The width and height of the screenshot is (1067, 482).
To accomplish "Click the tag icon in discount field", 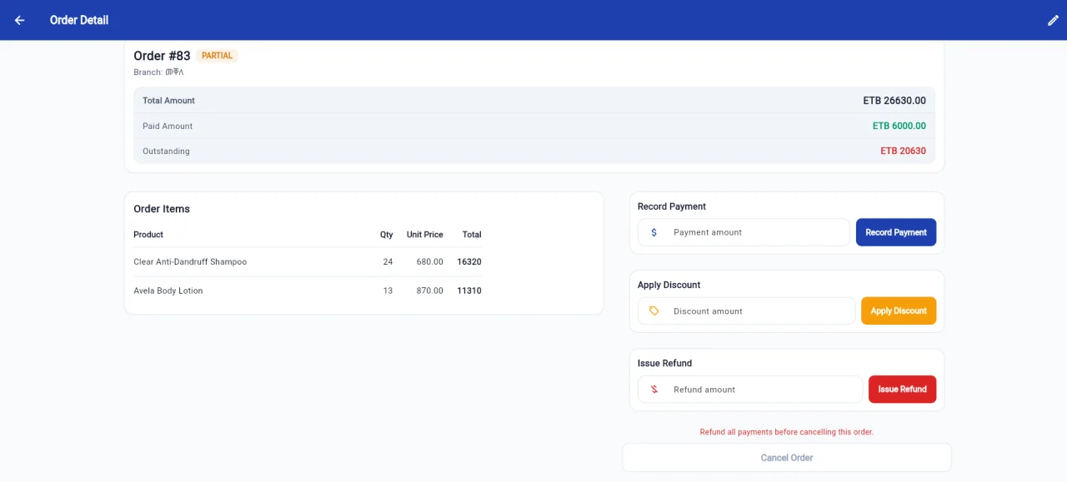I will pyautogui.click(x=654, y=311).
